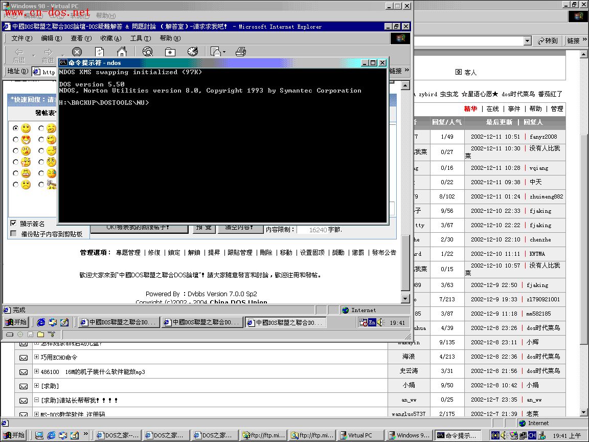The image size is (589, 442).
Task: Click the network icon in Virtual PC status bar
Action: click(52, 334)
